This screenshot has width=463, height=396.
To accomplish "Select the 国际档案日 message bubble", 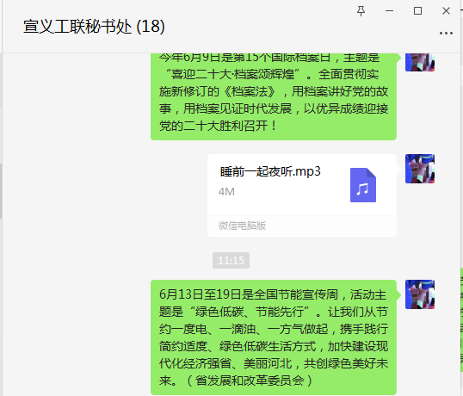I will pos(274,96).
